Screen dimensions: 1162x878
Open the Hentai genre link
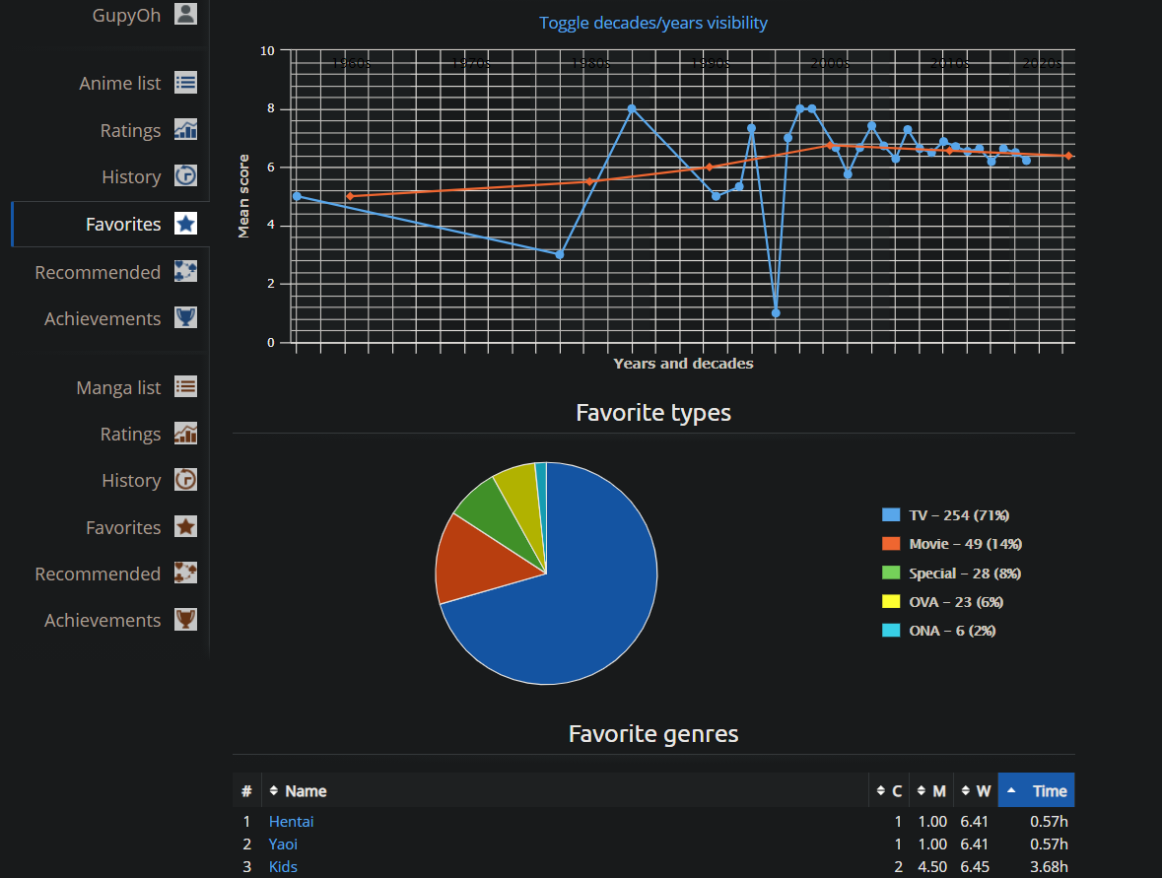coord(291,821)
